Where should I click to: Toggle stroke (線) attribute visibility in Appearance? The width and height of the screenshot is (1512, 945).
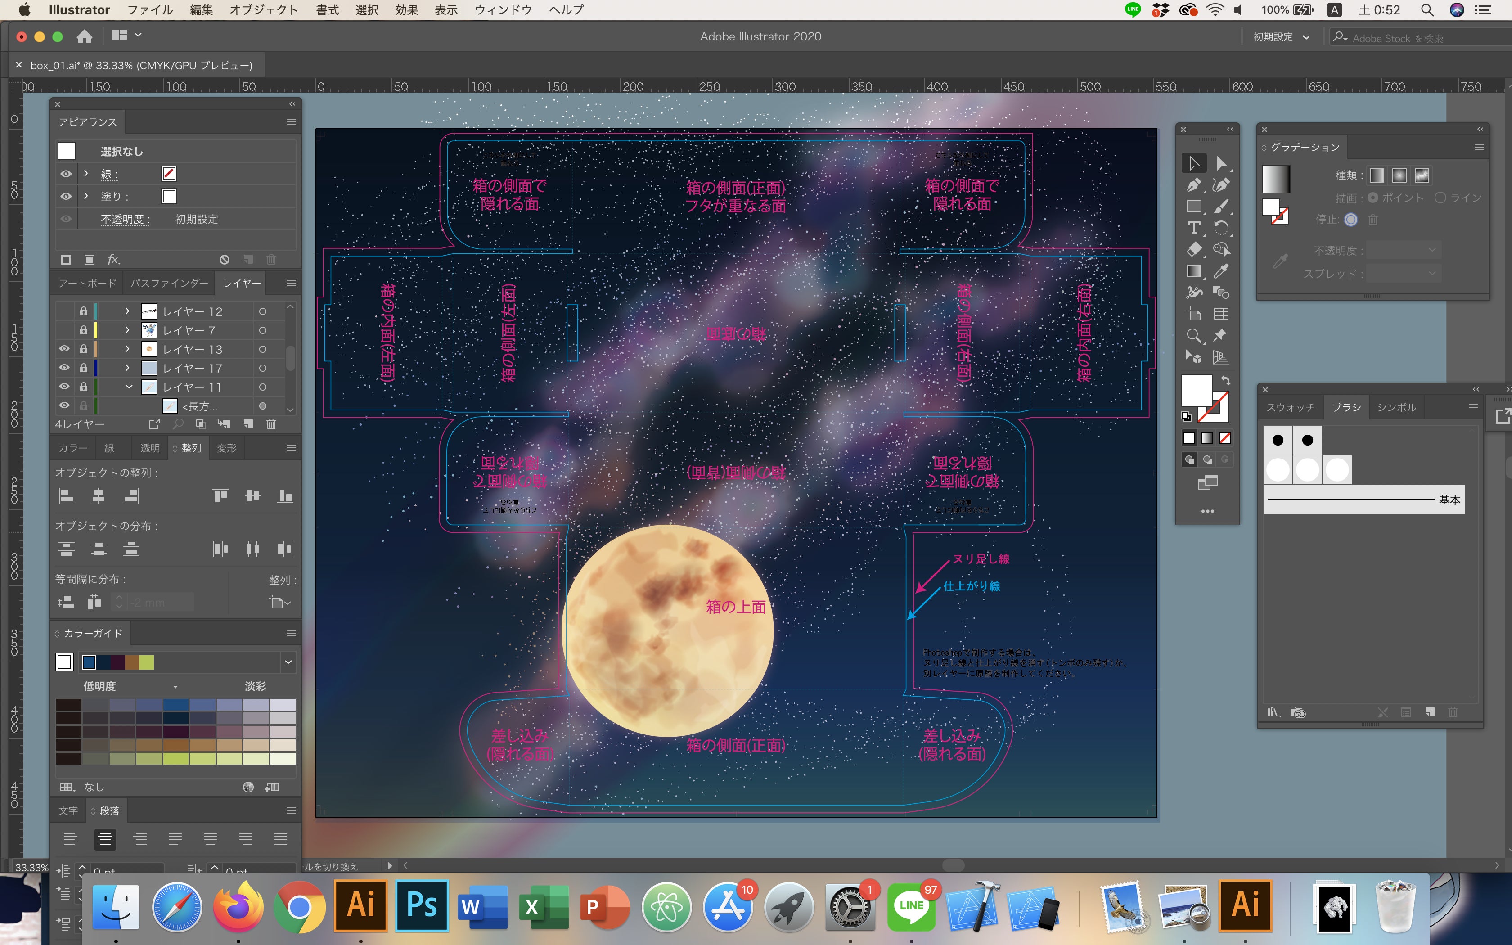click(66, 174)
